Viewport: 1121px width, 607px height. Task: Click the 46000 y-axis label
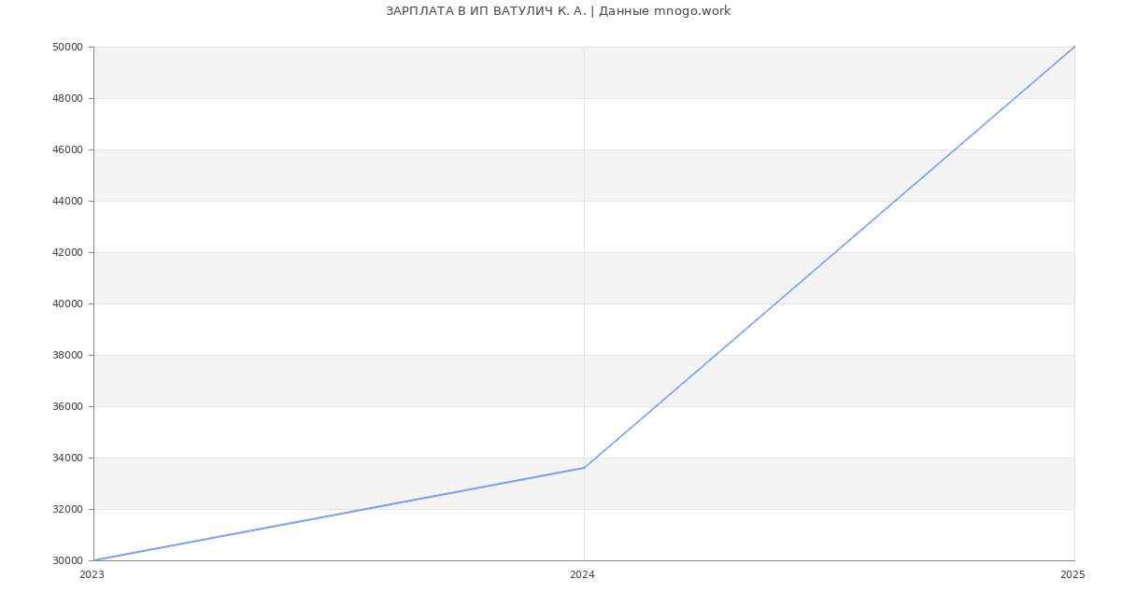(x=67, y=149)
